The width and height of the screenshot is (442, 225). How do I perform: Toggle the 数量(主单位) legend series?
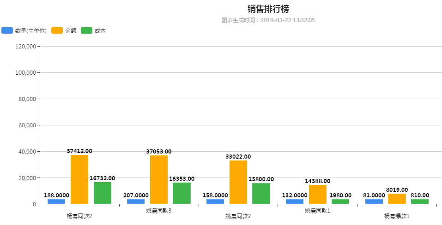tap(24, 30)
